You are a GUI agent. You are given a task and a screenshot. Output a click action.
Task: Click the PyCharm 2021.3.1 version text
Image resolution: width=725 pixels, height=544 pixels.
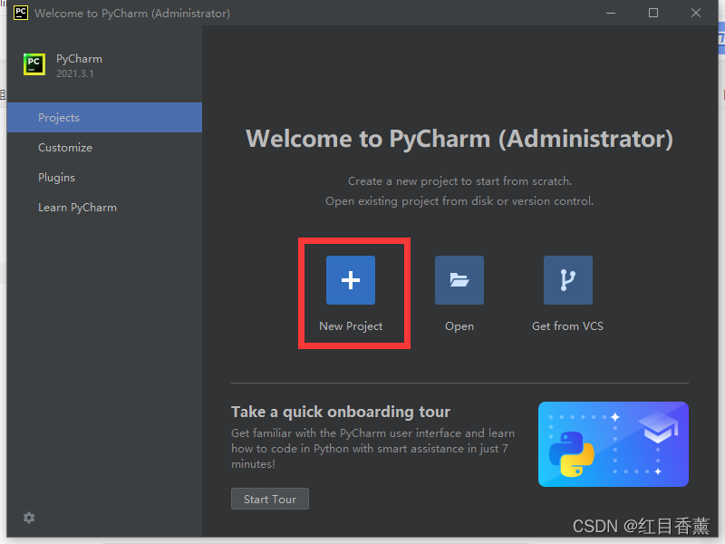tap(75, 73)
